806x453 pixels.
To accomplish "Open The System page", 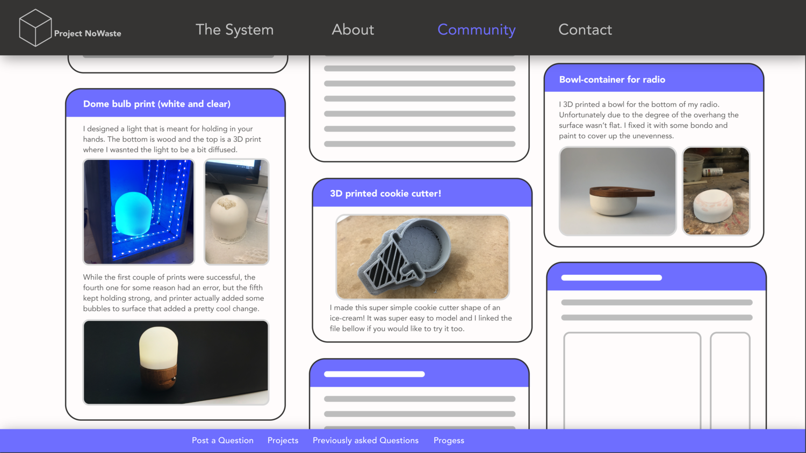I will click(x=234, y=30).
